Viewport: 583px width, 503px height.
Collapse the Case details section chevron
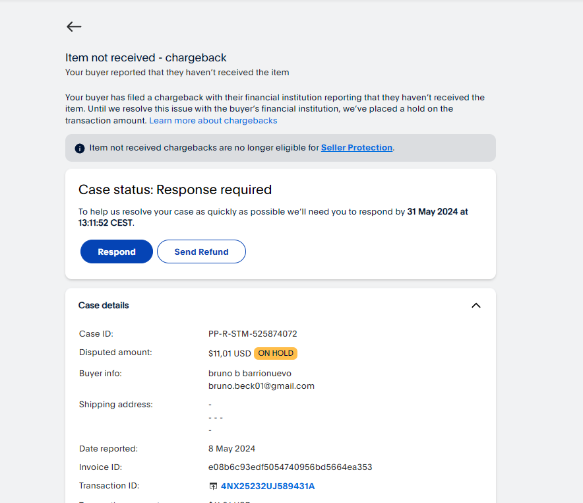pos(476,306)
